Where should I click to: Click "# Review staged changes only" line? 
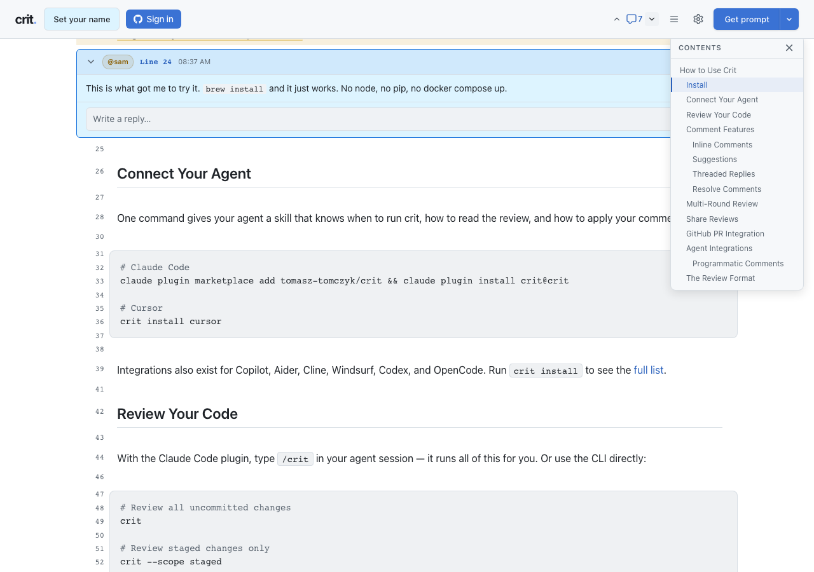pyautogui.click(x=195, y=548)
